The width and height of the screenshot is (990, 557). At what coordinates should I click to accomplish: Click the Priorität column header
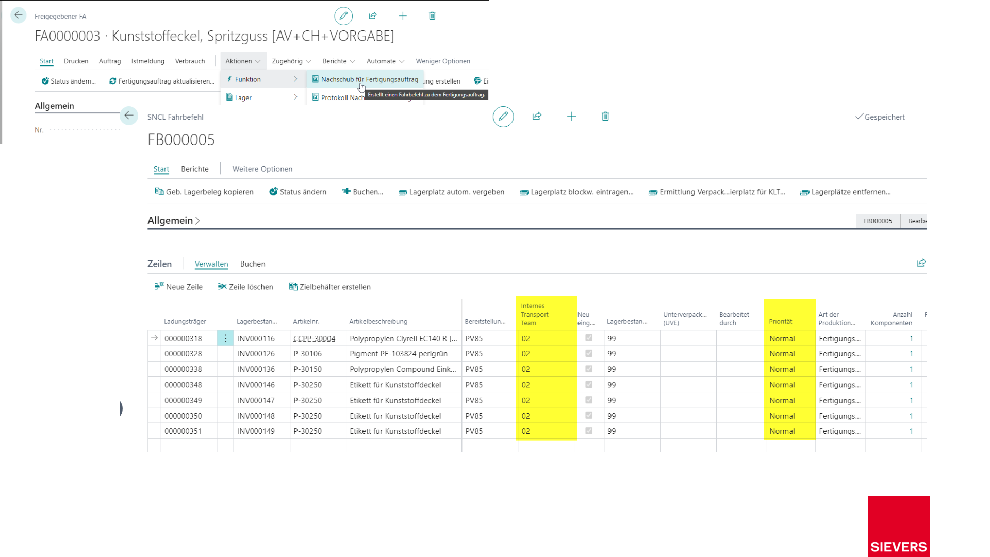click(x=781, y=321)
